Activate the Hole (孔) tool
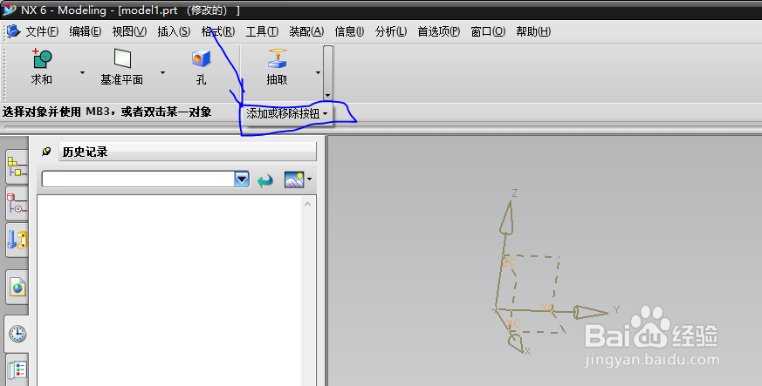 (201, 58)
